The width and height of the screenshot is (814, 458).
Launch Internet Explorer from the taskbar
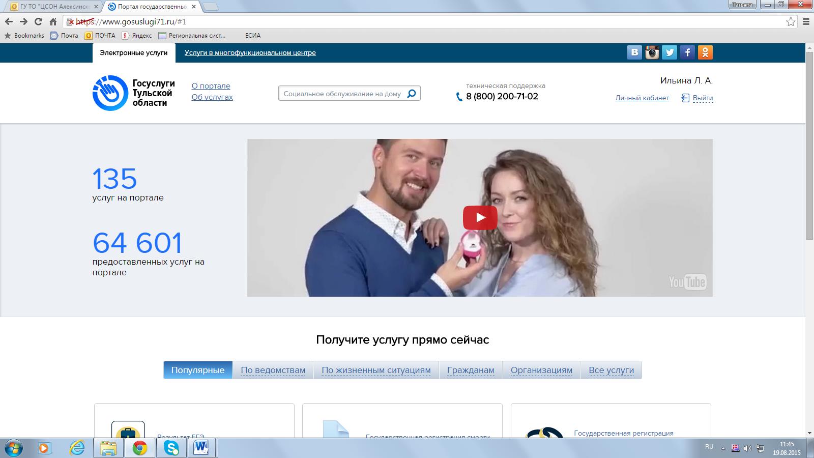pyautogui.click(x=77, y=448)
